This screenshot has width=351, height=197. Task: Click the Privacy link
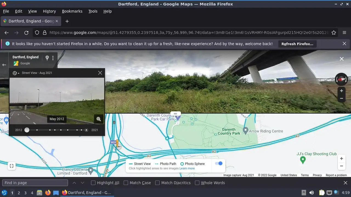(x=317, y=175)
